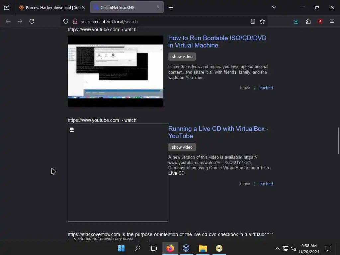Close the CollabNet SearXNG tab
Screen dimensions: 340x255
pyautogui.click(x=158, y=7)
